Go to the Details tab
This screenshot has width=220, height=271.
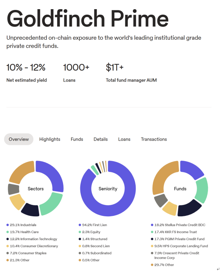(x=100, y=139)
